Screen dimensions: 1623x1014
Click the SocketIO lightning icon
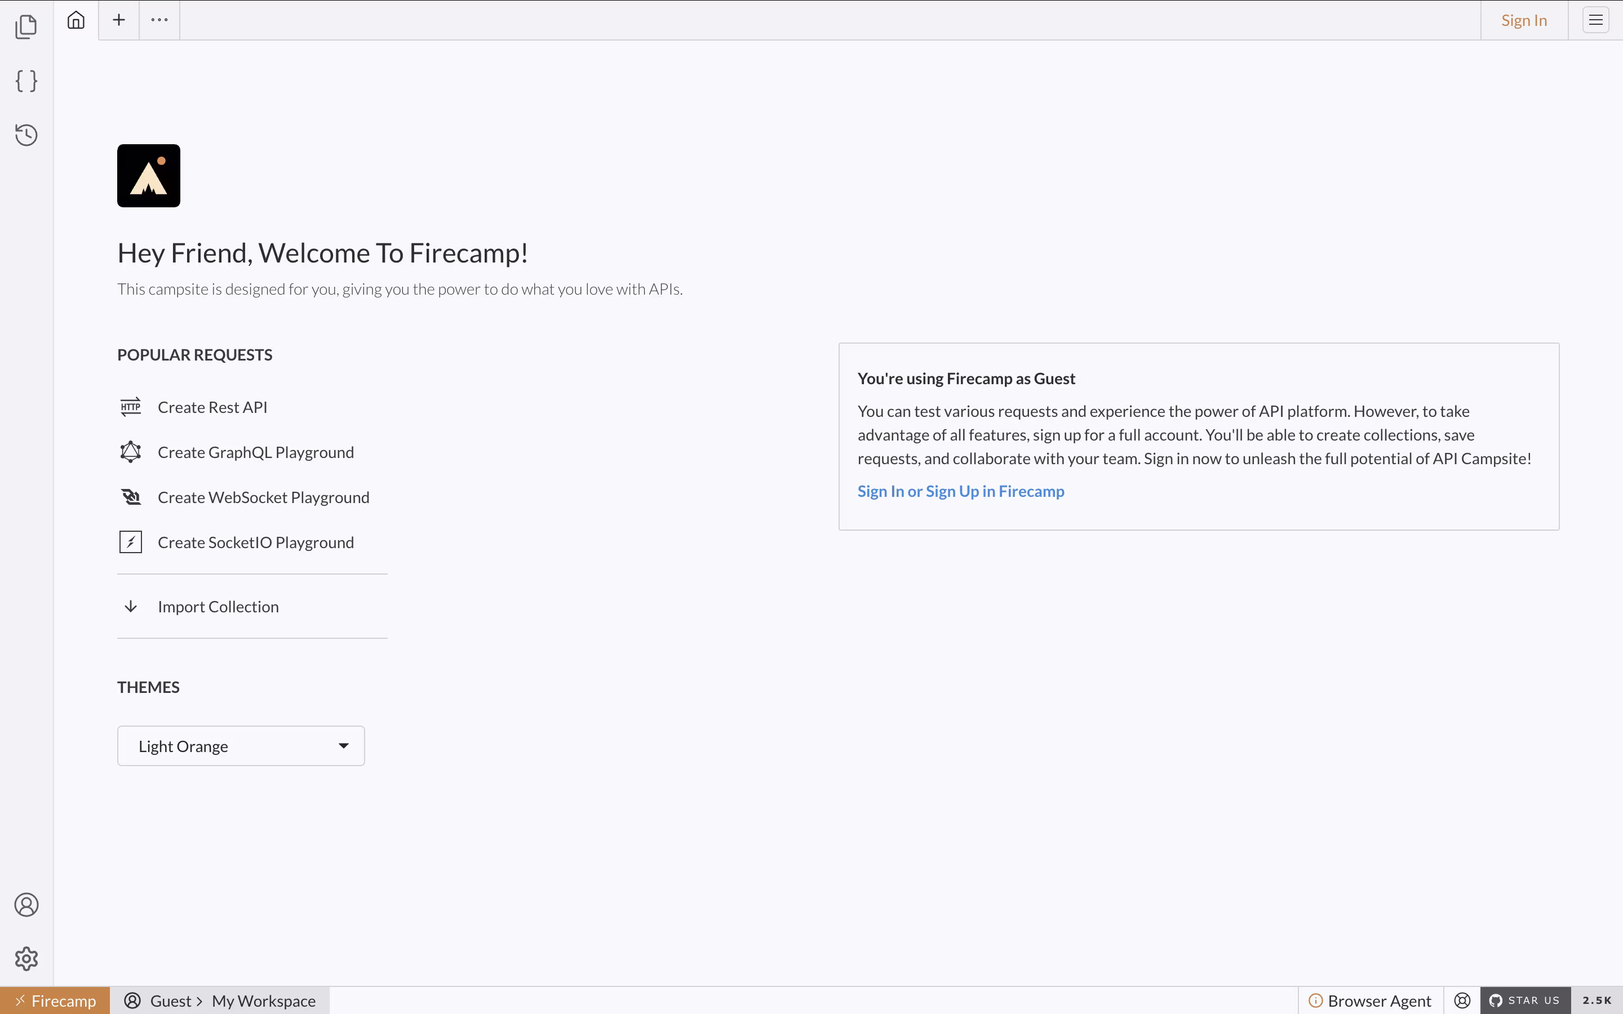pos(131,542)
